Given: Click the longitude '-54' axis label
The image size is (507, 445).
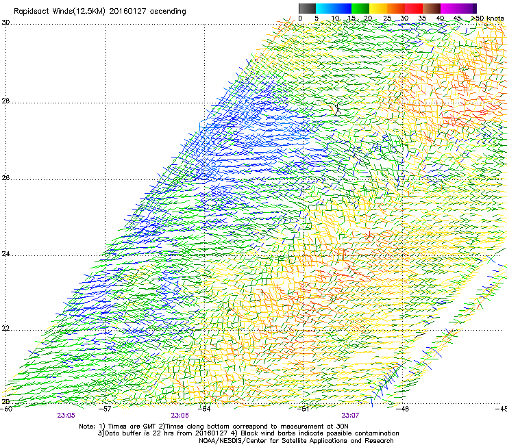Looking at the screenshot, I should coord(204,409).
